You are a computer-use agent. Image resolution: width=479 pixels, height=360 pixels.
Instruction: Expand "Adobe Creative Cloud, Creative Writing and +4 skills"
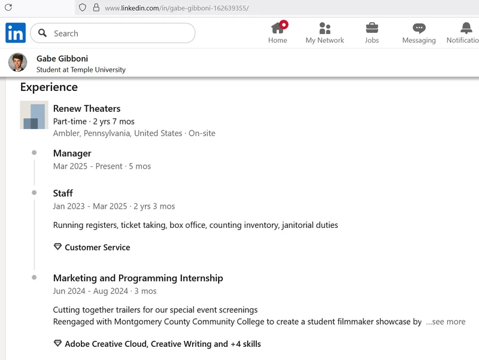(x=162, y=344)
